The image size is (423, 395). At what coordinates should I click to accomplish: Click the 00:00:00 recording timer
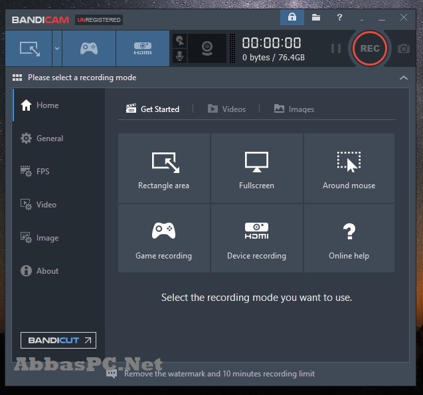click(272, 43)
